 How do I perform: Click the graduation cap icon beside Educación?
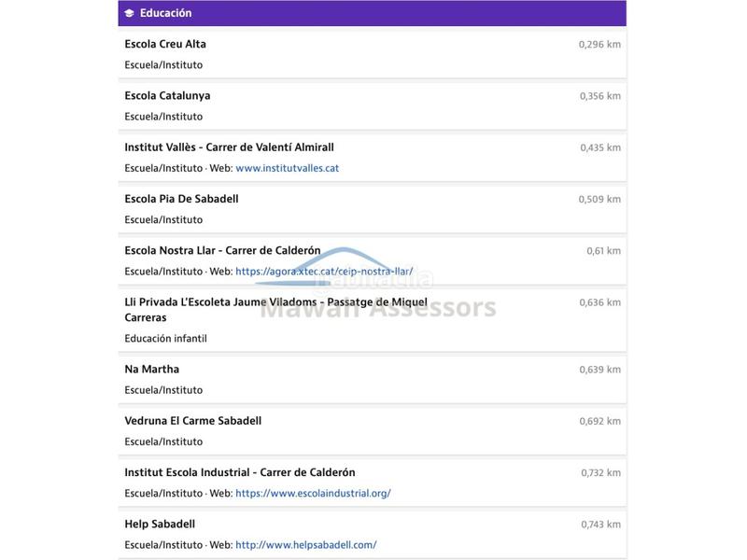[x=129, y=13]
